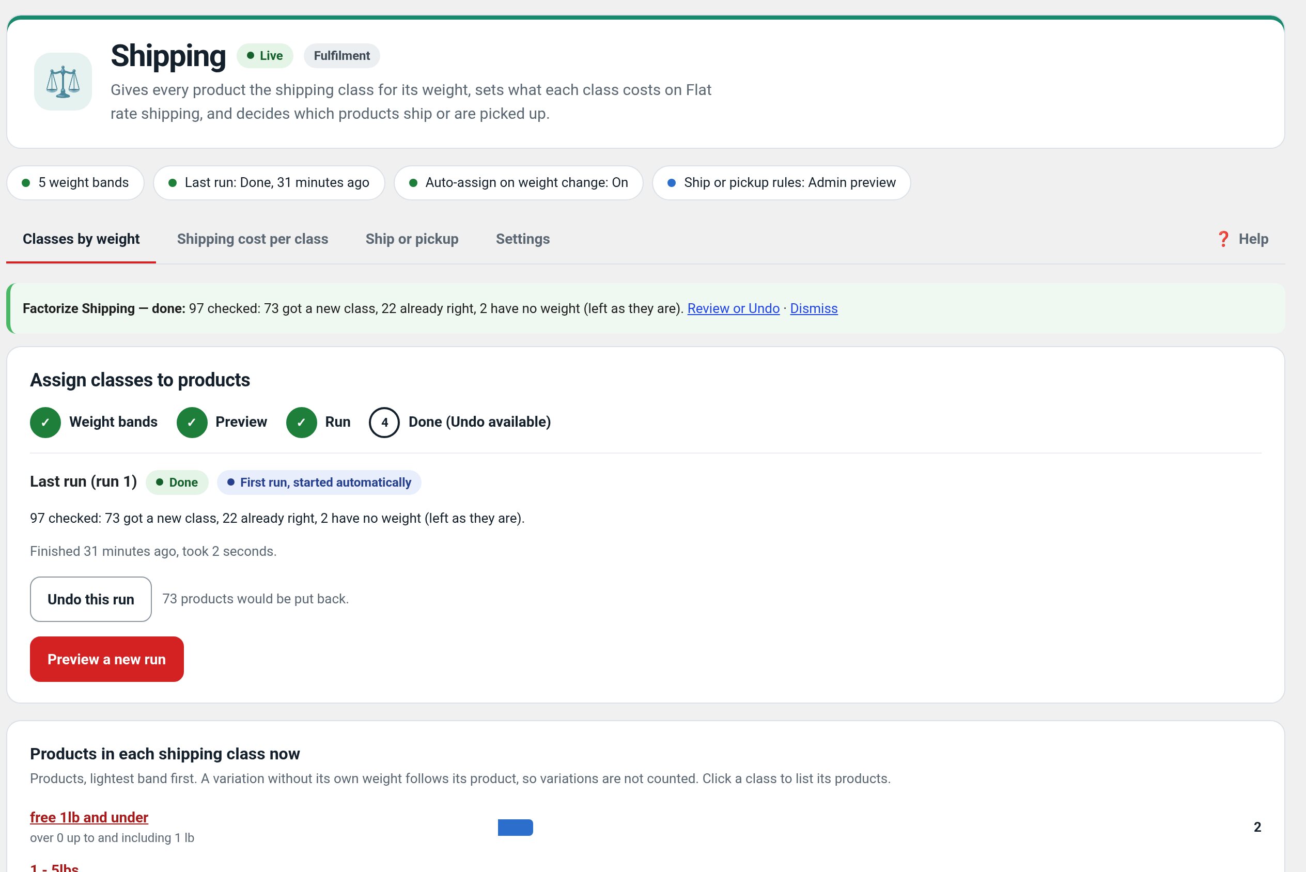This screenshot has height=872, width=1306.
Task: Click the Weight bands step checkmark
Action: (x=45, y=423)
